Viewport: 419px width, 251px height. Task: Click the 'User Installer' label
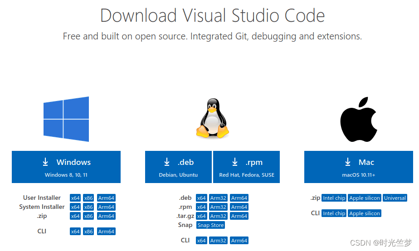(42, 198)
